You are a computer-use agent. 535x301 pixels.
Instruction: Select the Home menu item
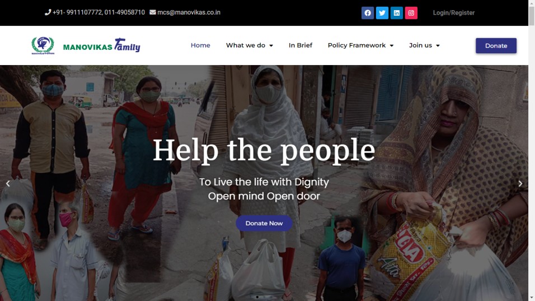[200, 45]
